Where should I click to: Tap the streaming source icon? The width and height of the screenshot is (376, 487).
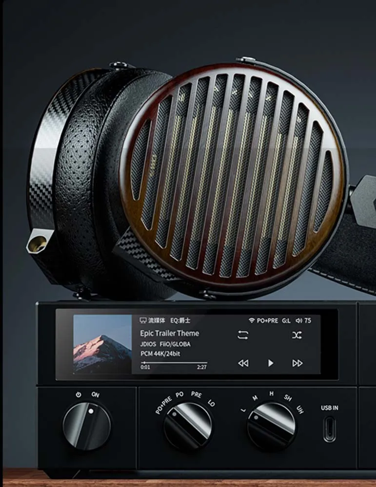coord(143,320)
